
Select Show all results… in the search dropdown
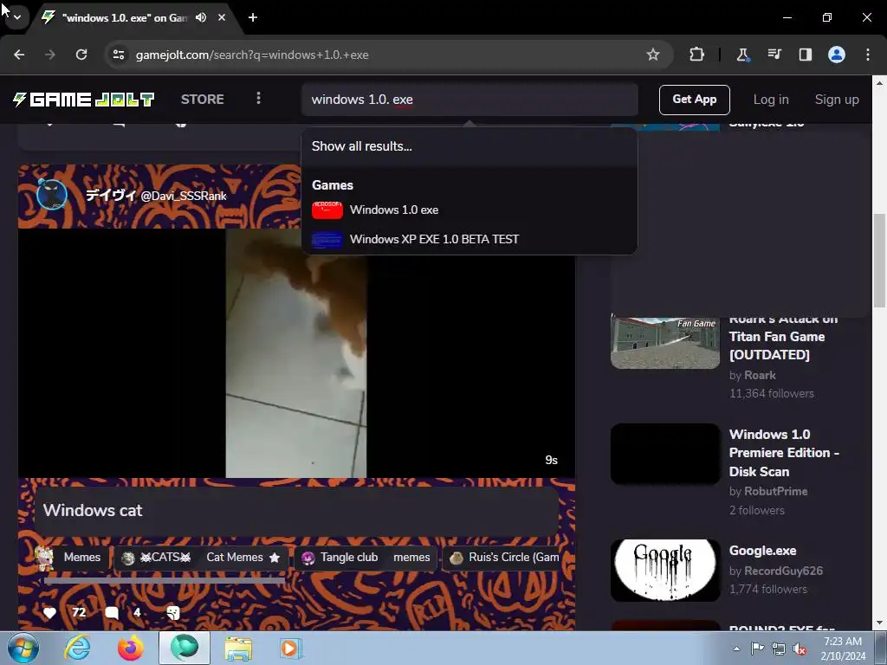point(469,145)
